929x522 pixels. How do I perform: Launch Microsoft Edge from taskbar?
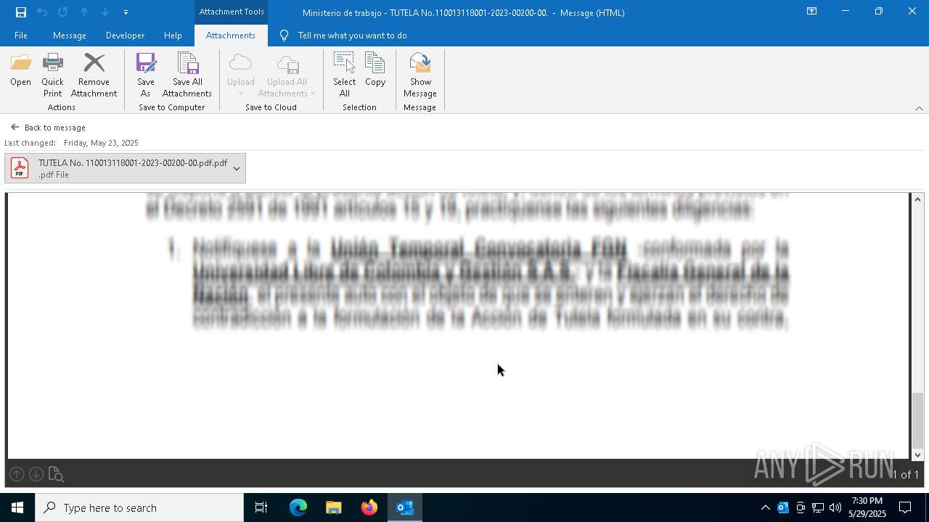(298, 507)
